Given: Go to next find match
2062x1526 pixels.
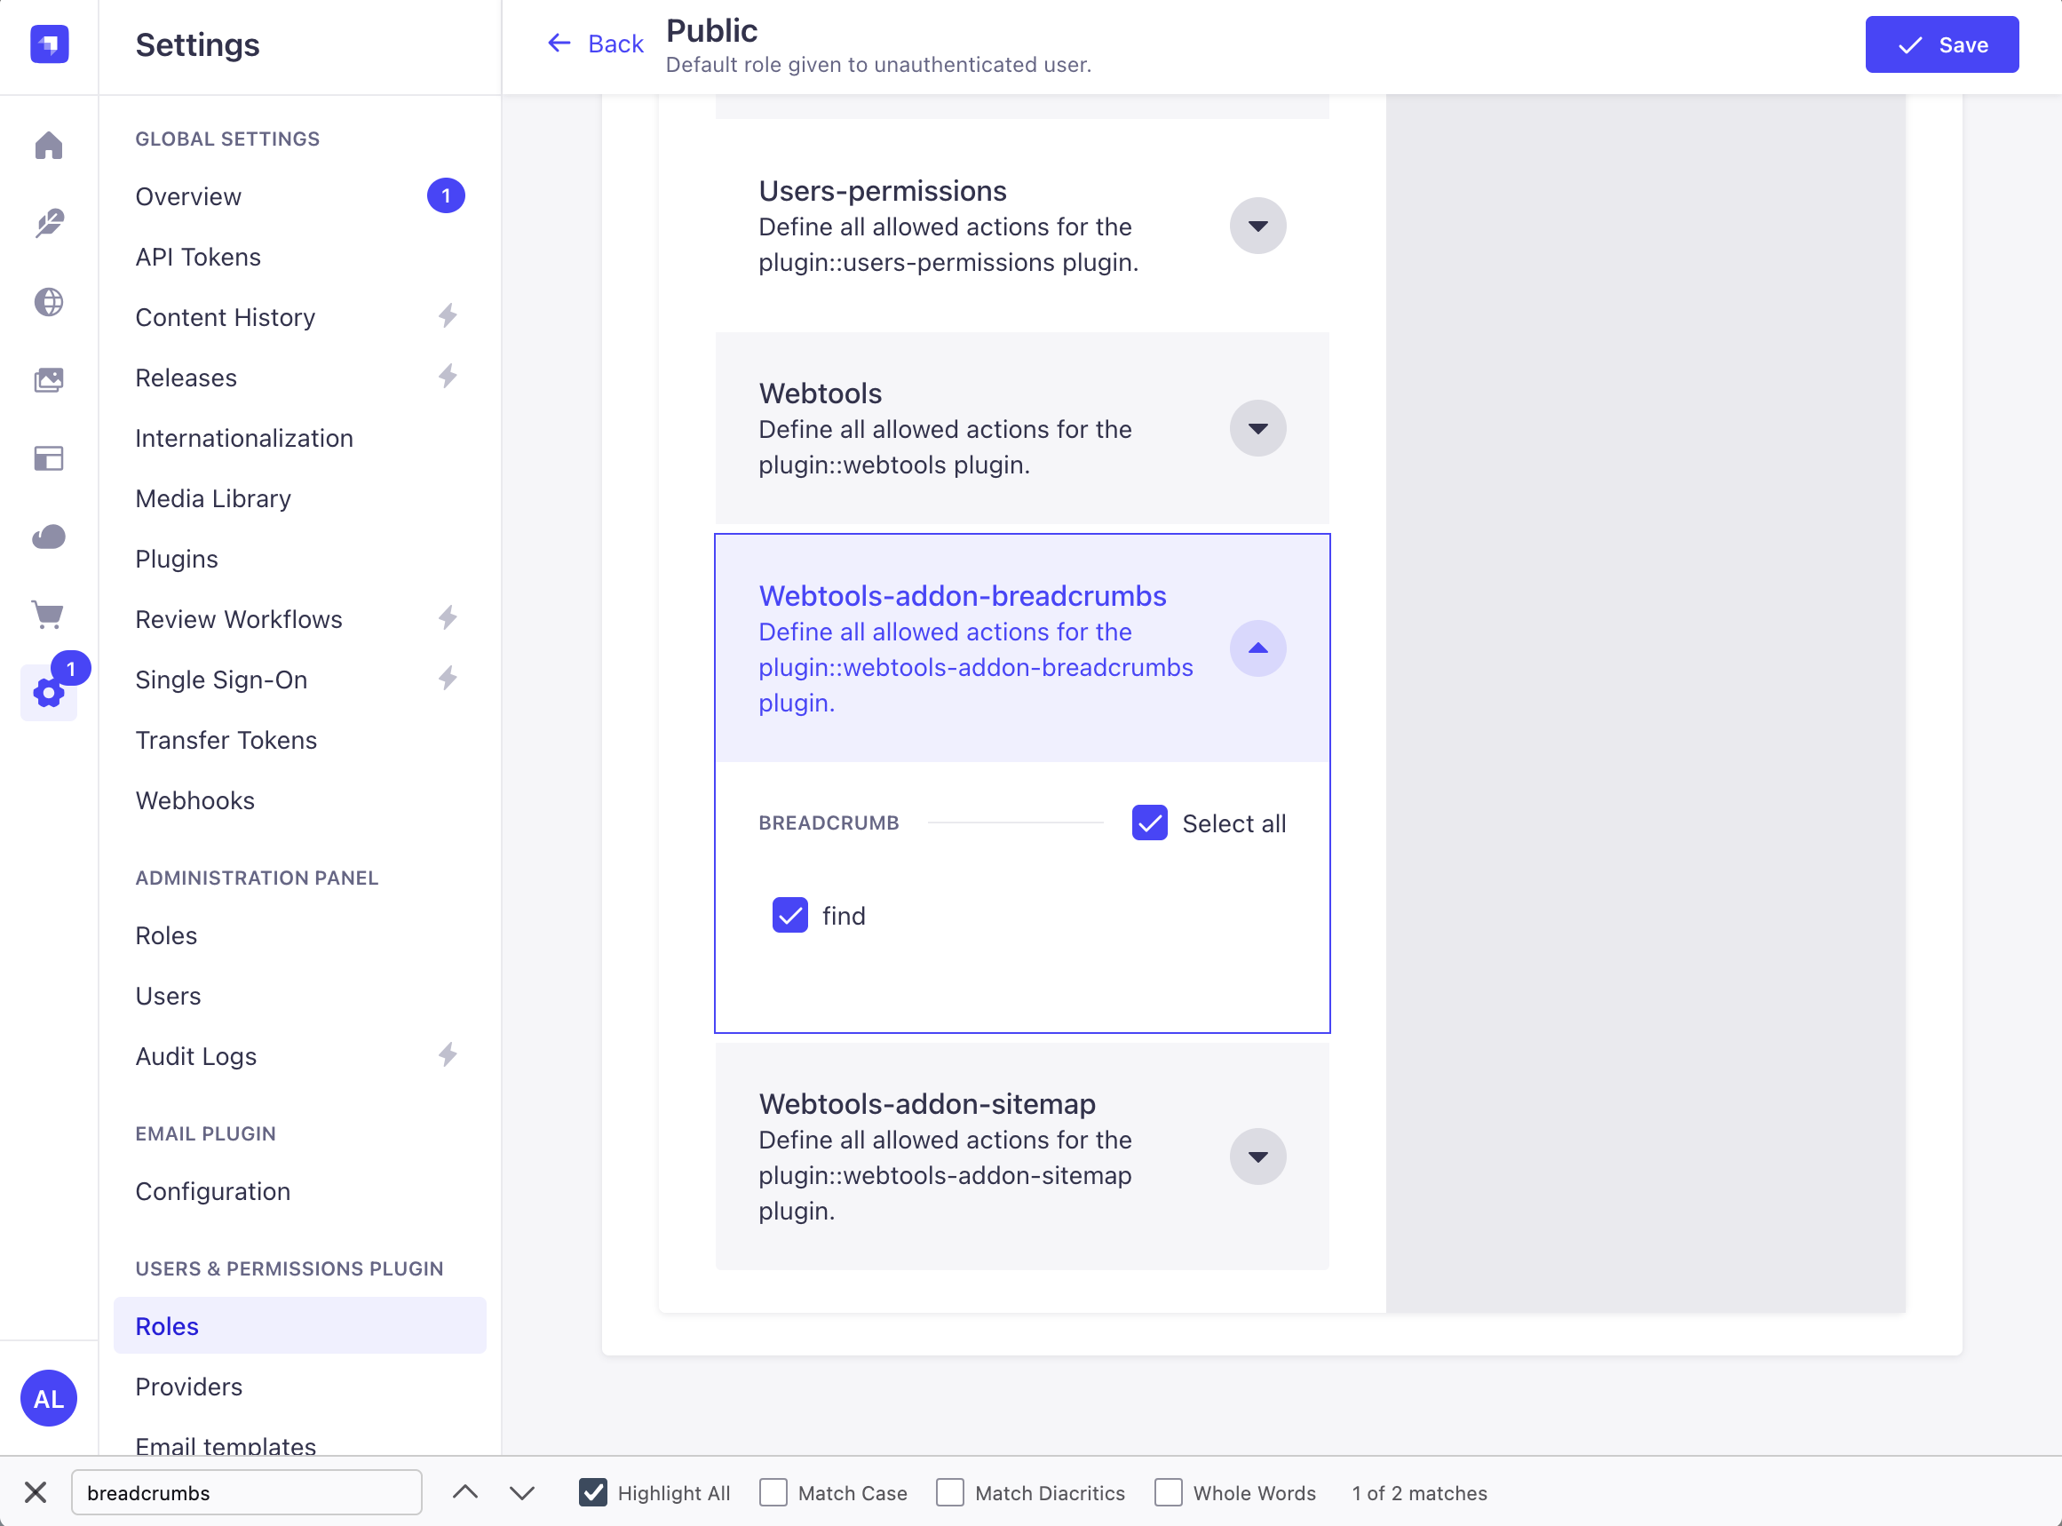Looking at the screenshot, I should tap(523, 1492).
